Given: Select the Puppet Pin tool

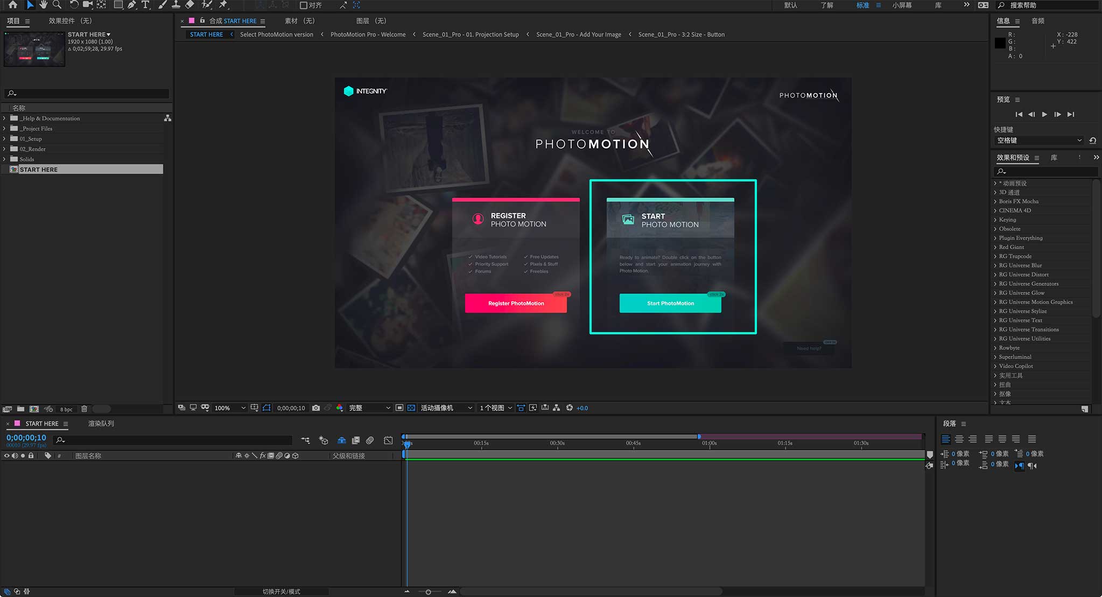Looking at the screenshot, I should pyautogui.click(x=223, y=5).
